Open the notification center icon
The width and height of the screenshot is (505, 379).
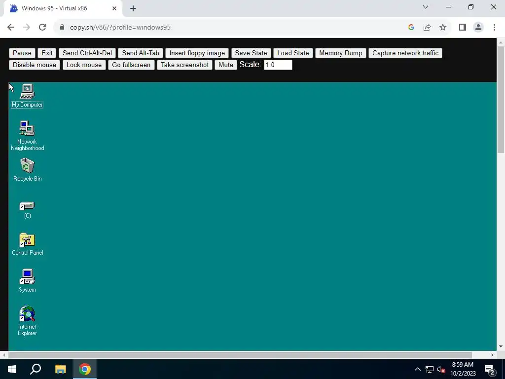490,370
